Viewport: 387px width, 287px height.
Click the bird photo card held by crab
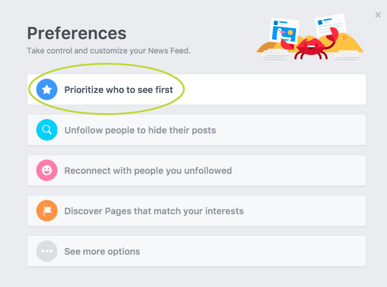click(x=285, y=31)
